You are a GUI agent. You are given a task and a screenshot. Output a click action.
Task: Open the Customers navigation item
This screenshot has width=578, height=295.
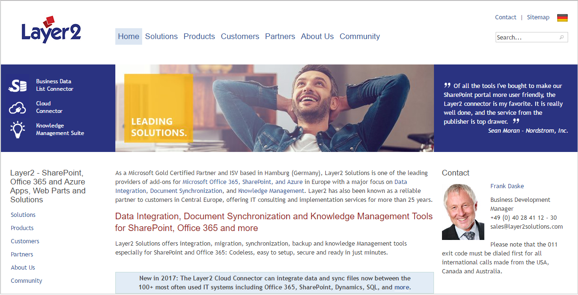pyautogui.click(x=240, y=36)
